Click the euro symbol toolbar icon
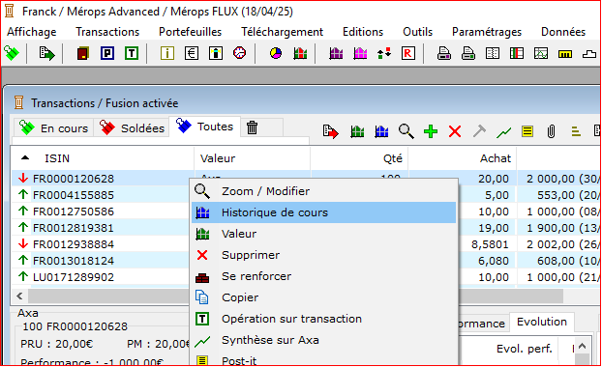This screenshot has width=602, height=367. [192, 53]
